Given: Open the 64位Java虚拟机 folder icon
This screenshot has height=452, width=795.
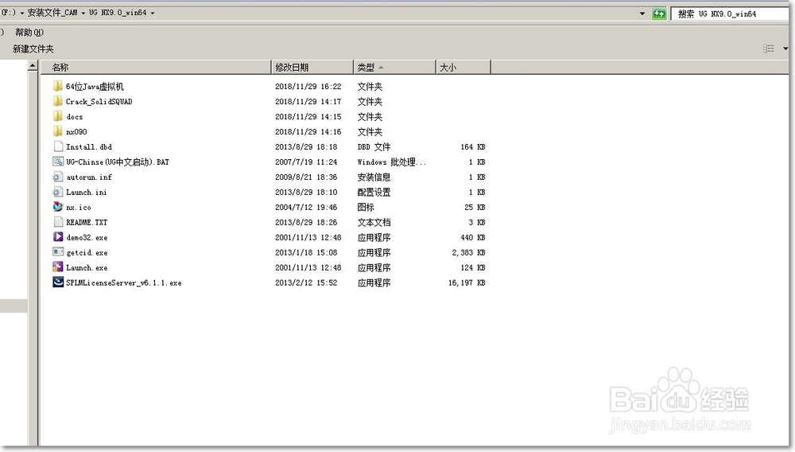Looking at the screenshot, I should click(x=58, y=86).
